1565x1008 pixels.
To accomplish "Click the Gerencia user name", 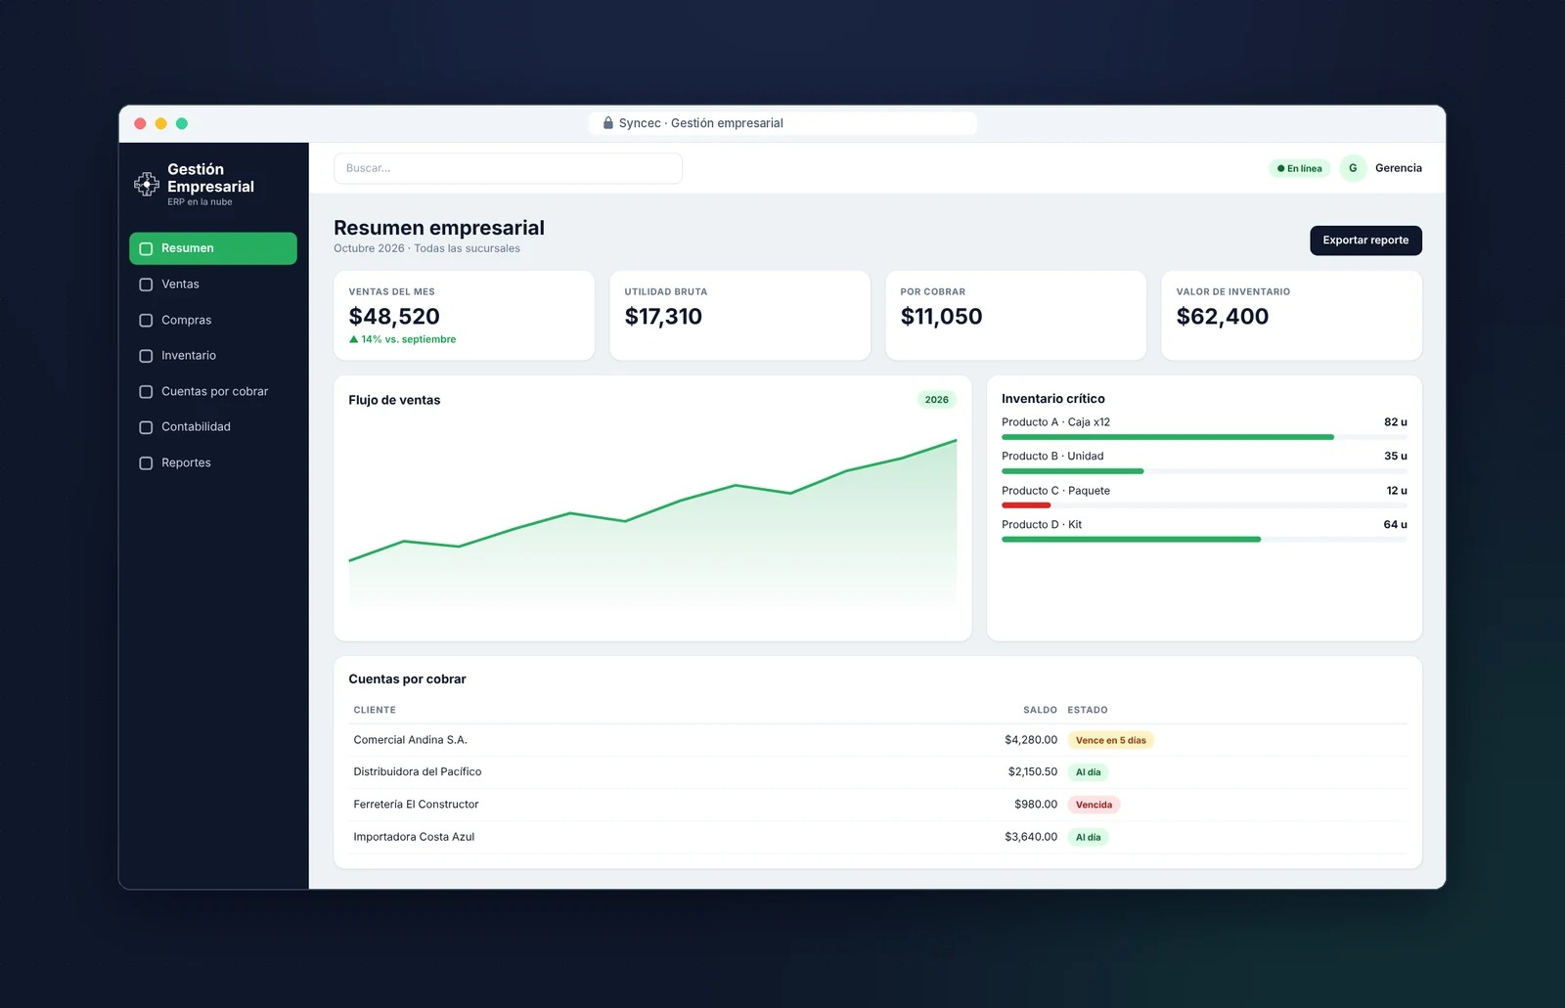I will 1399,168.
